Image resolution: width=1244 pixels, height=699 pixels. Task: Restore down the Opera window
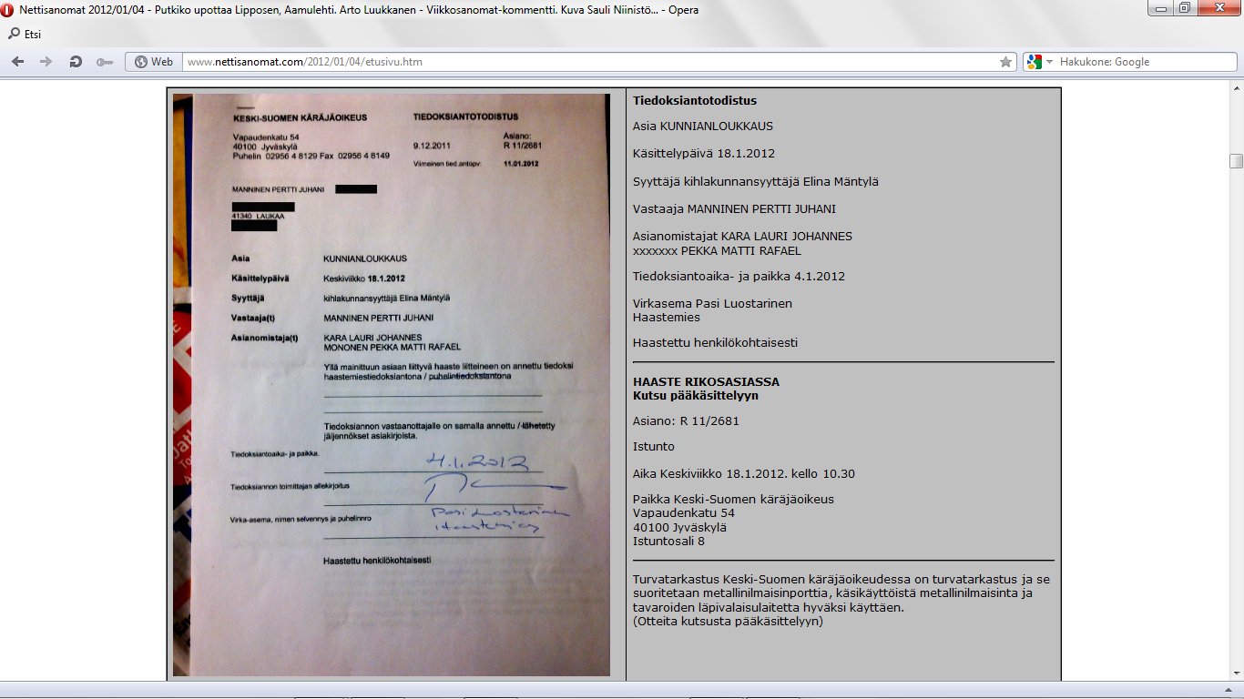(1185, 7)
